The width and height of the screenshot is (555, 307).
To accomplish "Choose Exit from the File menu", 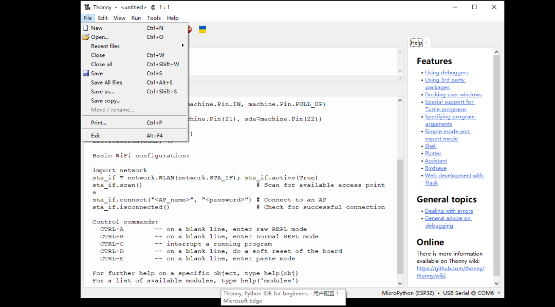I will pyautogui.click(x=135, y=135).
